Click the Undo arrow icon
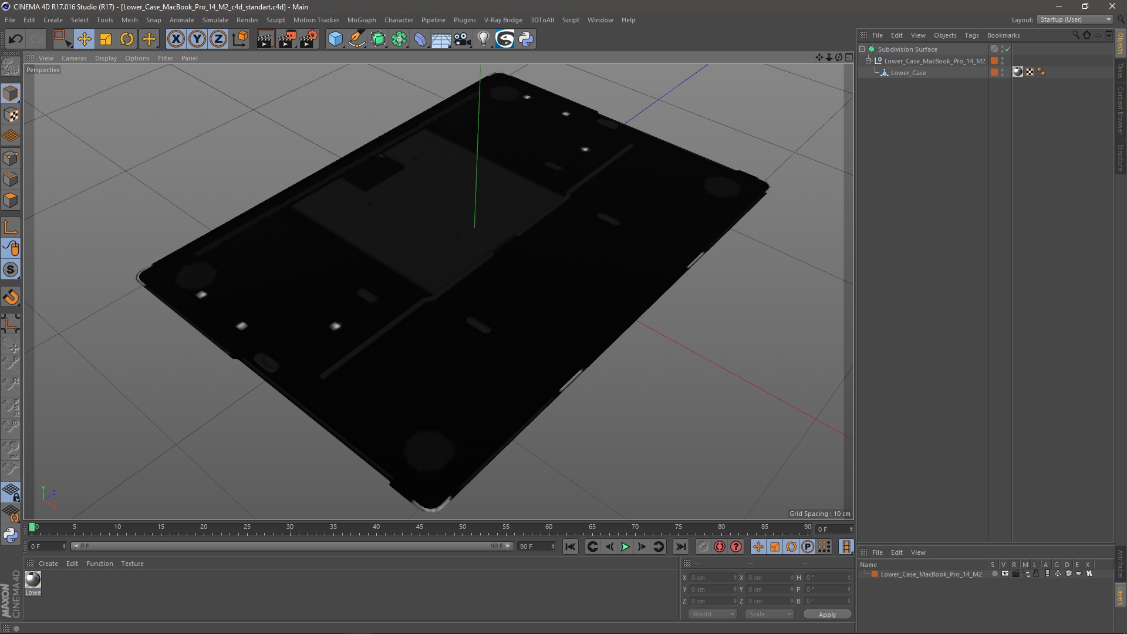This screenshot has height=634, width=1127. [15, 39]
